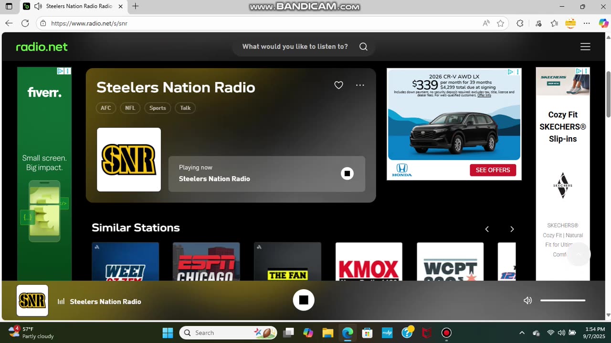611x343 pixels.
Task: Click the radio.net logo
Action: tap(42, 47)
